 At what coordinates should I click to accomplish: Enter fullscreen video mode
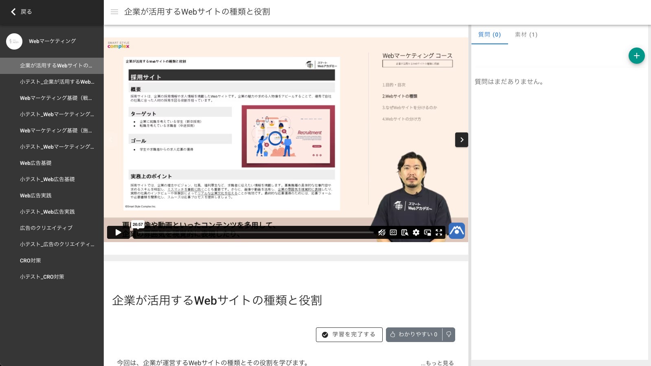tap(439, 232)
